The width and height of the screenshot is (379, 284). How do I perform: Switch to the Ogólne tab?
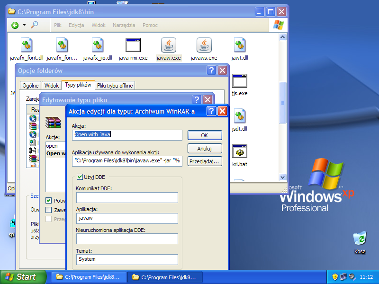(30, 86)
